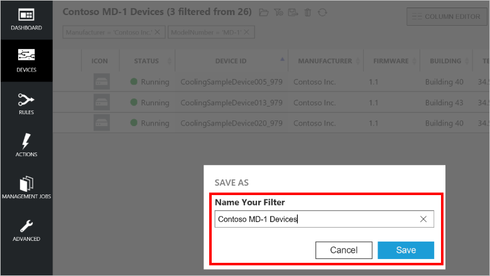
Task: Click the edit filter funnel icon
Action: [x=278, y=13]
